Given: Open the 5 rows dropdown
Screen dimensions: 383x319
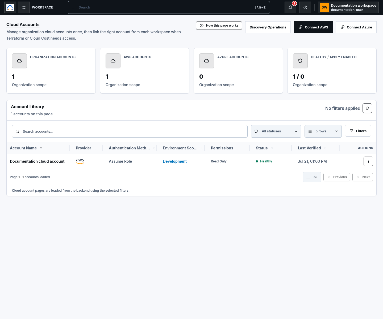Looking at the screenshot, I should point(323,131).
